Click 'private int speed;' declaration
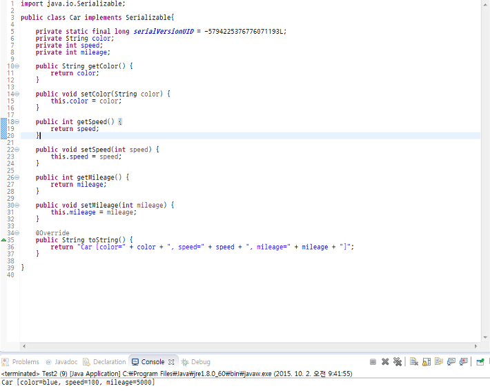490x391 pixels. pos(69,46)
